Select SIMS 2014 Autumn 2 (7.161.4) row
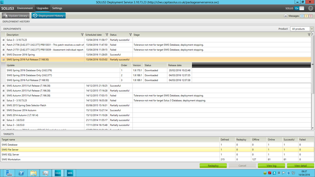 pos(156,115)
